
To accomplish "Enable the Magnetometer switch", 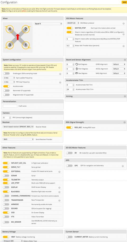I will [x=6, y=95].
